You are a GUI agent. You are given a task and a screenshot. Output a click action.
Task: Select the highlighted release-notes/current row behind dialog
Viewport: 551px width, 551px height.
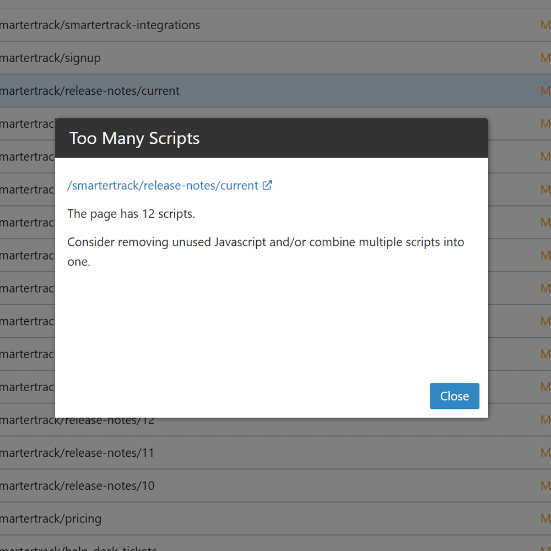click(275, 91)
